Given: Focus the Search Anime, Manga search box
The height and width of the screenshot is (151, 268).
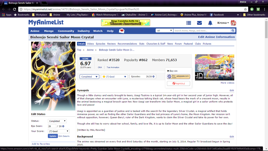Looking at the screenshot, I should click(x=202, y=31).
